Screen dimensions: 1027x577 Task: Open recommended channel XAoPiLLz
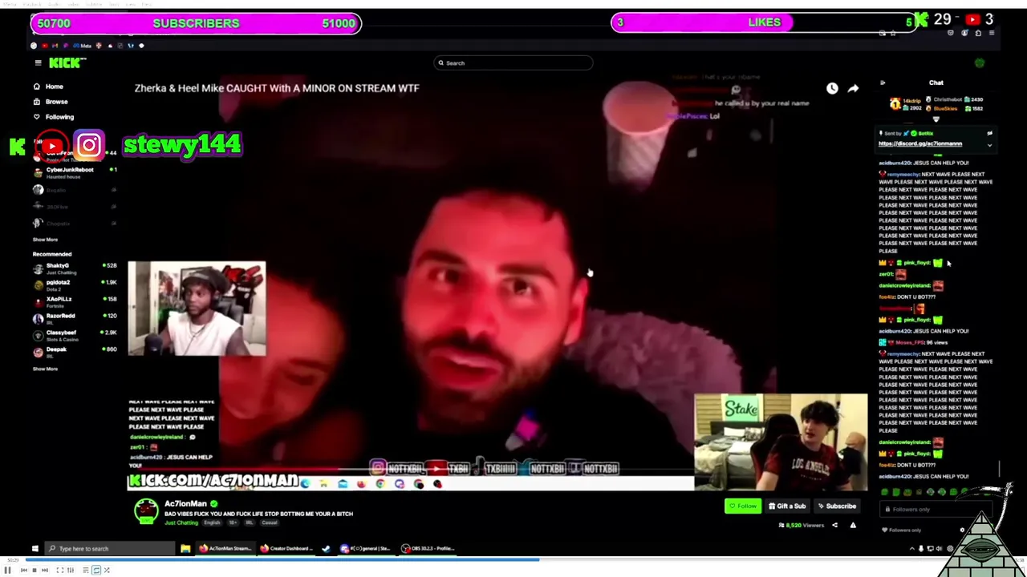click(75, 301)
